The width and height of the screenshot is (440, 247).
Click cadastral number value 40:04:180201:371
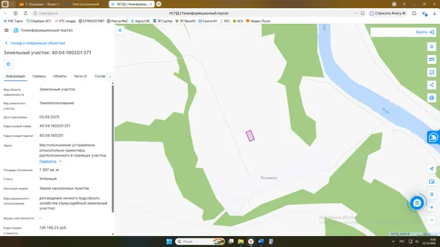[55, 126]
